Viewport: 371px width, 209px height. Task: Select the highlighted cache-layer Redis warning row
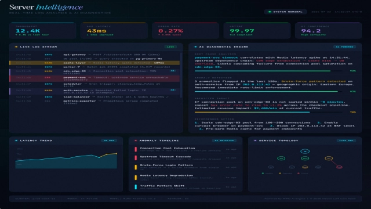(x=94, y=63)
